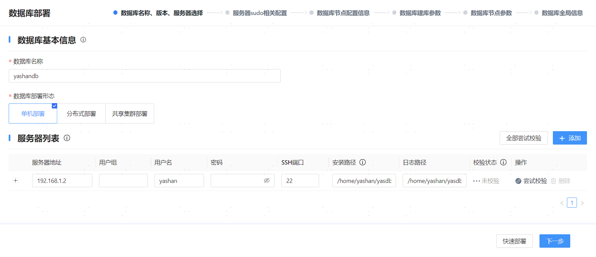Go to previous page with left chevron

pos(562,203)
